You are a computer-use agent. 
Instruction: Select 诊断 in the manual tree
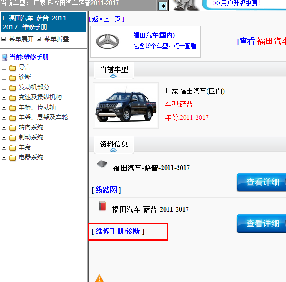pos(25,77)
